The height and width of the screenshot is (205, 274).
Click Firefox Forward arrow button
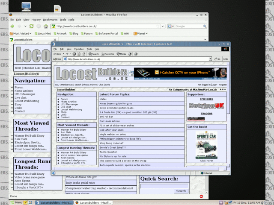tap(19, 26)
